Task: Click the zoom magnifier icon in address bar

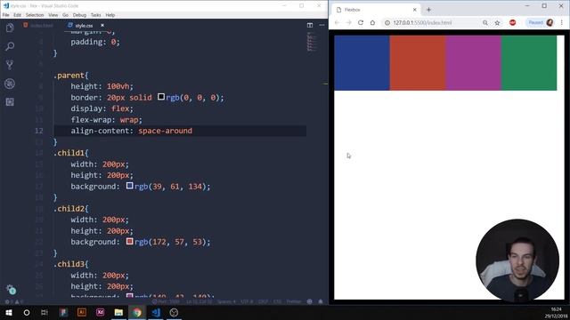Action: [x=484, y=22]
